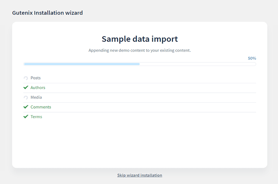Click the unfilled portion of the progress bar
Screen dimensions: 278x184
coord(198,64)
